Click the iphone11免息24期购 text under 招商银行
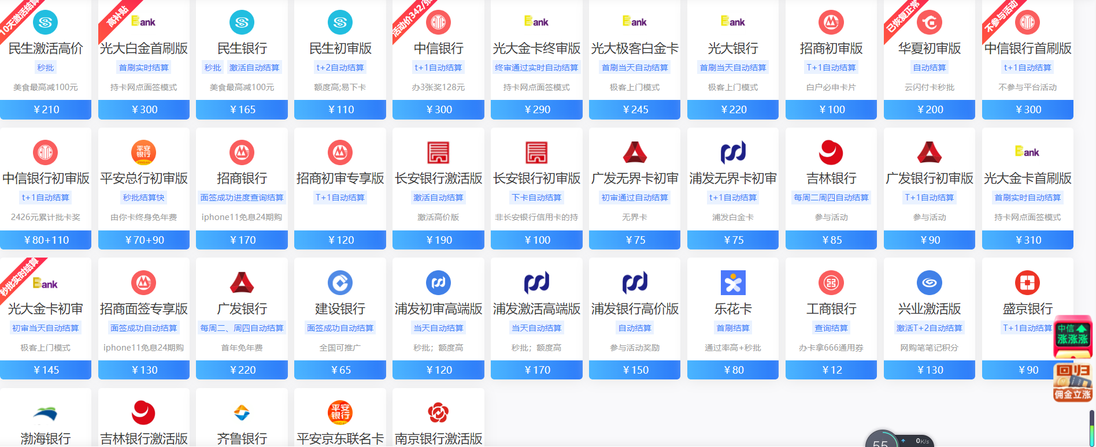This screenshot has width=1096, height=447. tap(242, 217)
